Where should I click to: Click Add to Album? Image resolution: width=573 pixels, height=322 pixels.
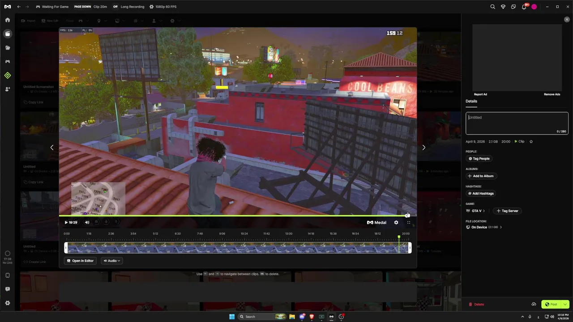[481, 176]
